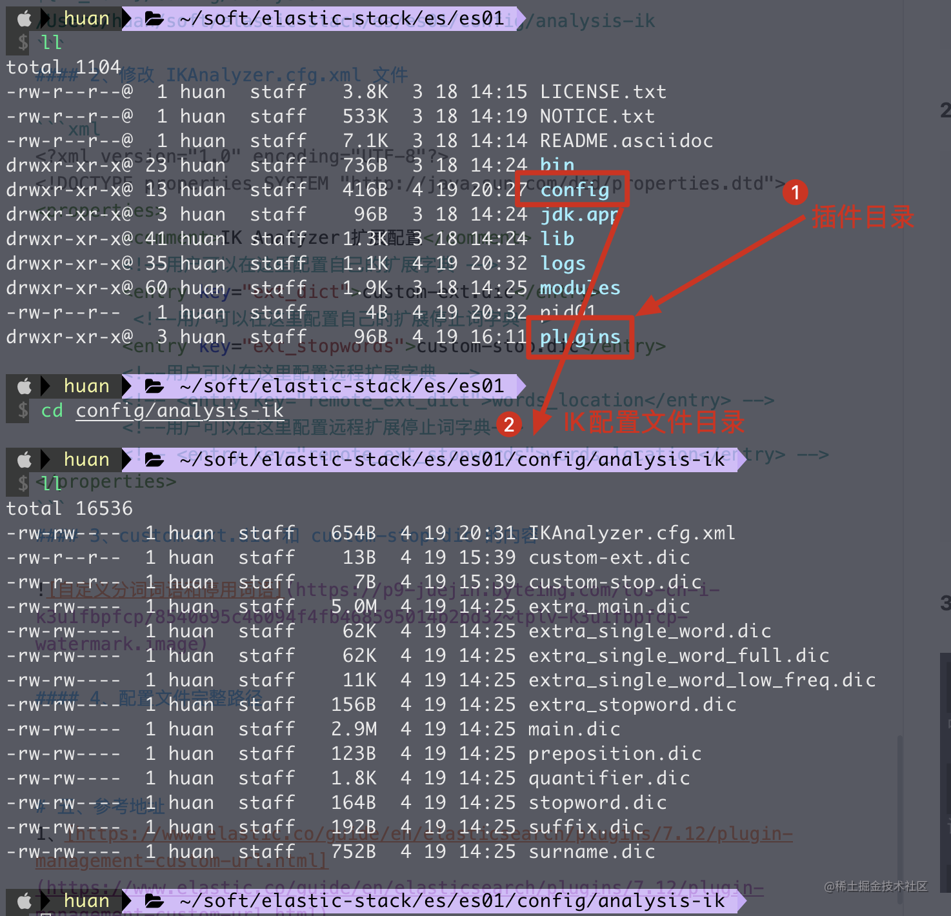Click the 'cd config/analysis-ik' command text

click(x=162, y=410)
